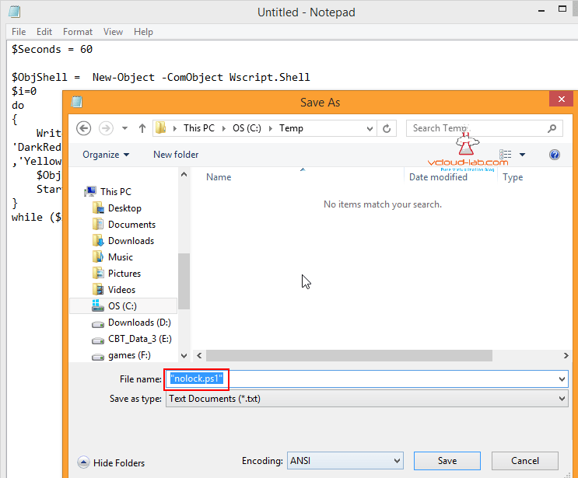Create a New folder

point(176,155)
